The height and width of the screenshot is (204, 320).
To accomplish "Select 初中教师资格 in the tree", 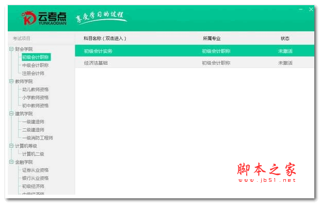I will tap(35, 105).
